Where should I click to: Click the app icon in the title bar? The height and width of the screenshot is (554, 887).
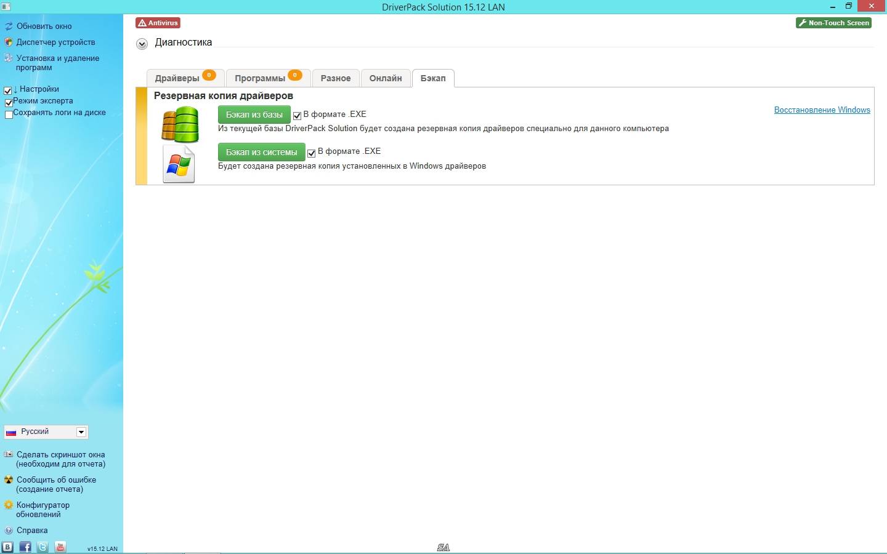point(6,7)
